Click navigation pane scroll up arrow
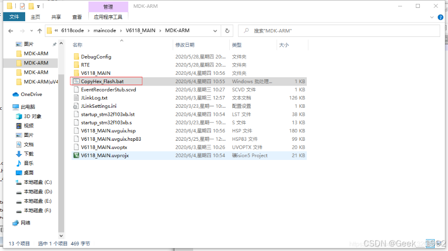 point(61,43)
